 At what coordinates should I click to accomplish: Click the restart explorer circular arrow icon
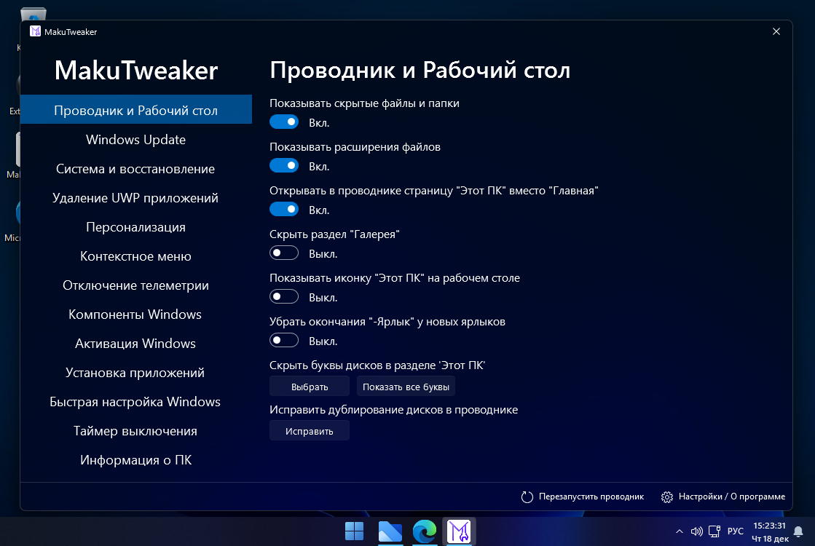coord(527,497)
